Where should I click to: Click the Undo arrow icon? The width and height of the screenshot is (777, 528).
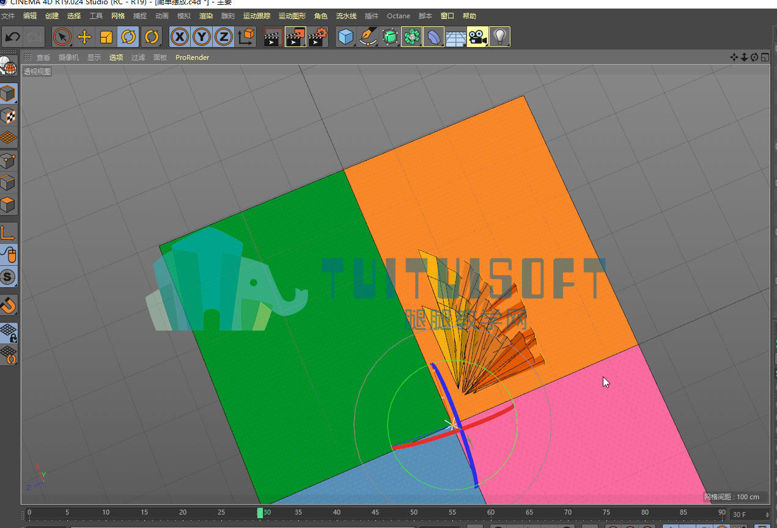[x=13, y=37]
